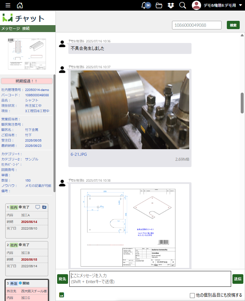The image size is (245, 301).
Task: Click the 送信 send button
Action: point(238,279)
